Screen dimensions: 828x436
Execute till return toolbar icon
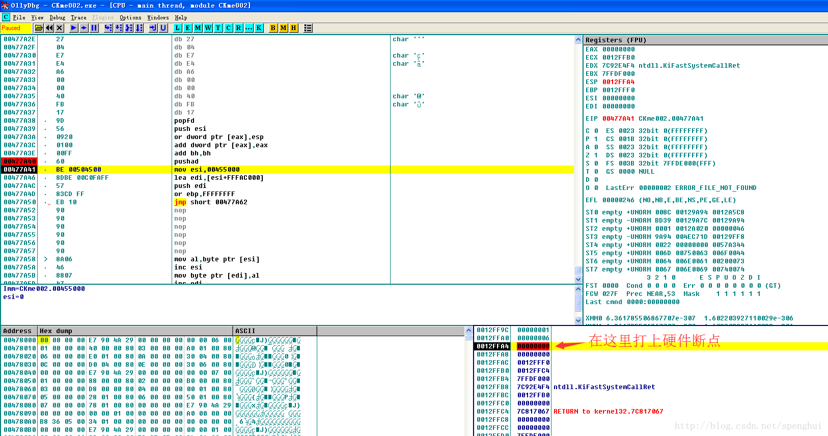click(153, 28)
